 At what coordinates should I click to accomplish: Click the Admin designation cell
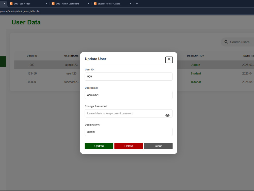click(x=196, y=65)
